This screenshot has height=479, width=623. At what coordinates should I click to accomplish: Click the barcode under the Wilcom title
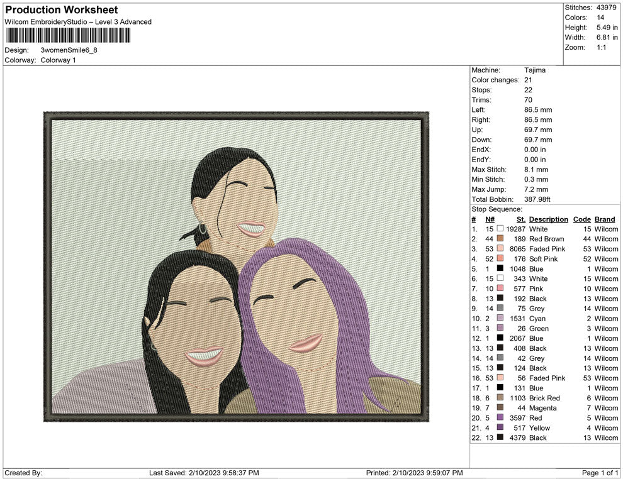click(x=68, y=35)
